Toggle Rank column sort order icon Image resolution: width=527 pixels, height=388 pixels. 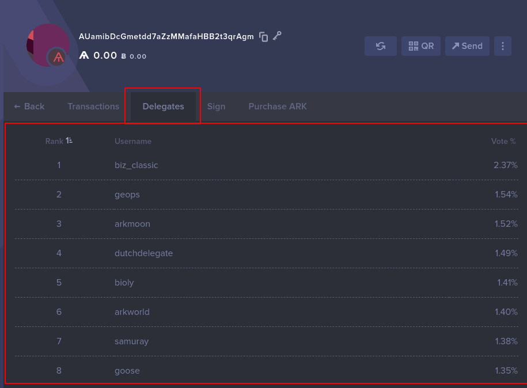(x=69, y=140)
